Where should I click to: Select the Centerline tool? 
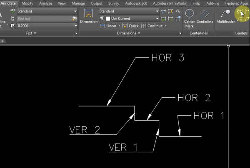tap(205, 16)
